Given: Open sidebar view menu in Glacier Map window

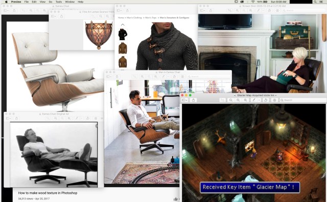Looking at the screenshot, I should pos(185,100).
